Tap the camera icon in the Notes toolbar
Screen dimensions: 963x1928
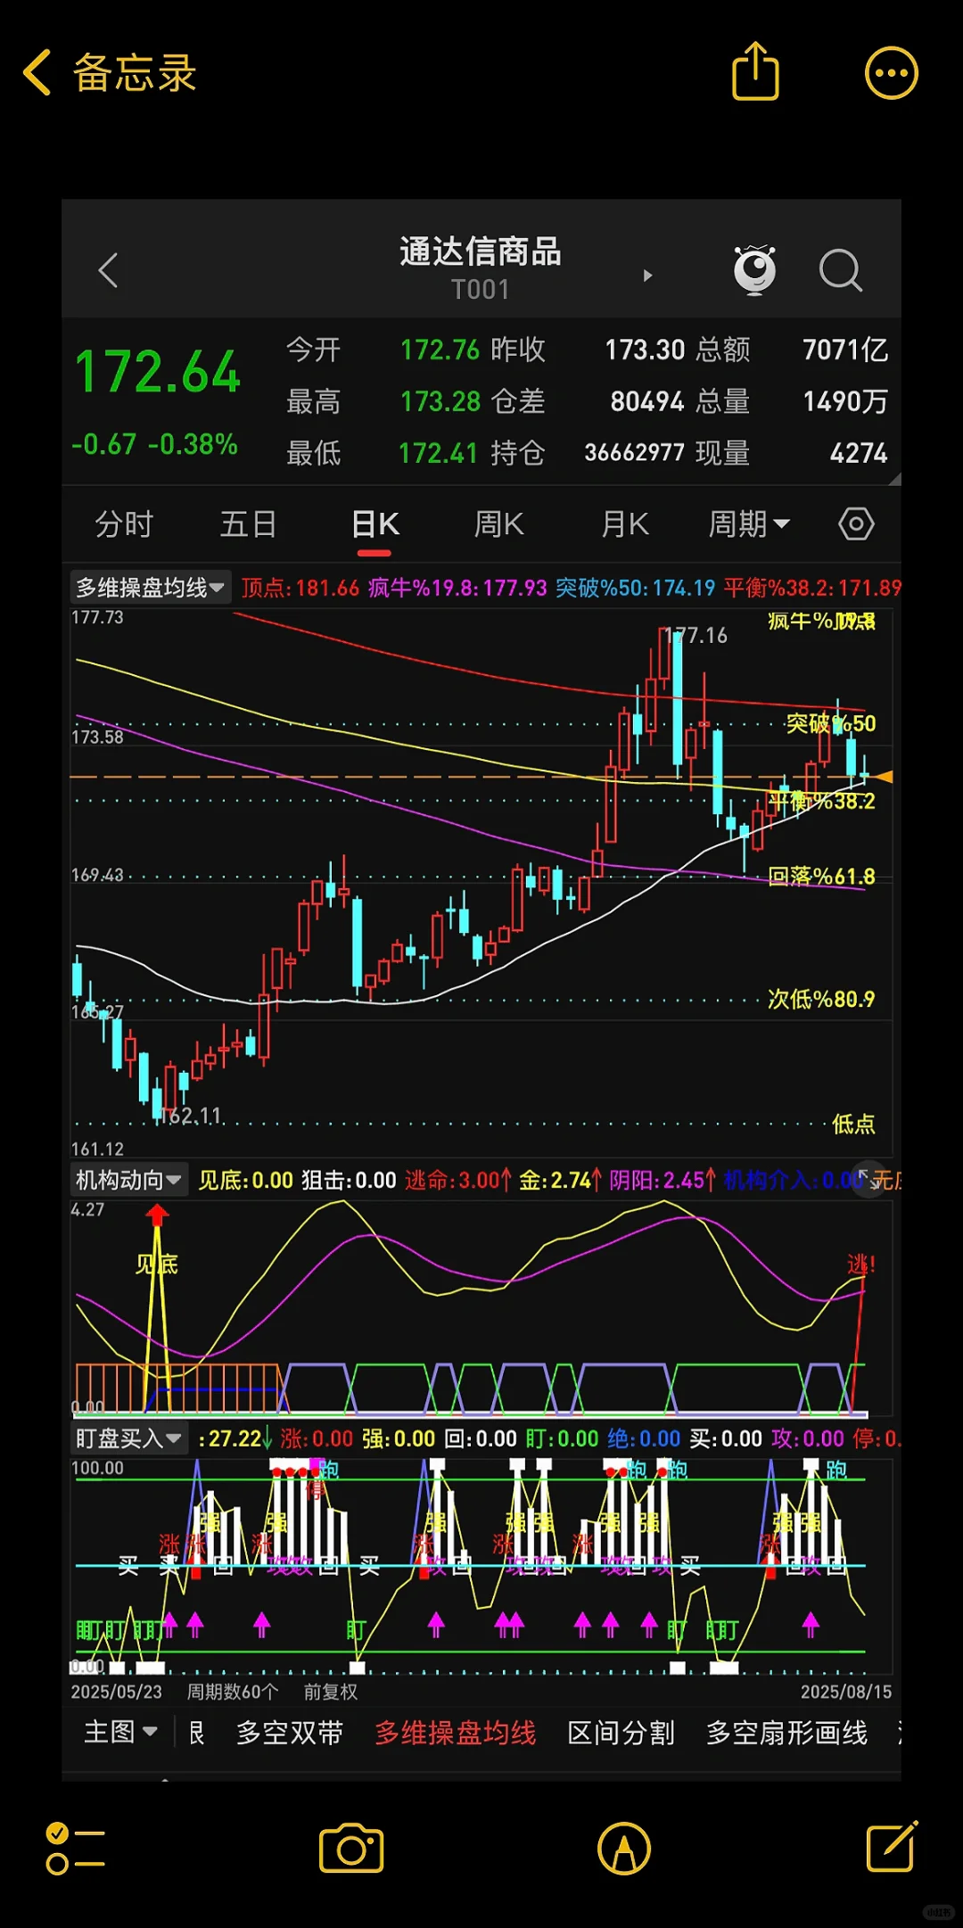coord(351,1849)
